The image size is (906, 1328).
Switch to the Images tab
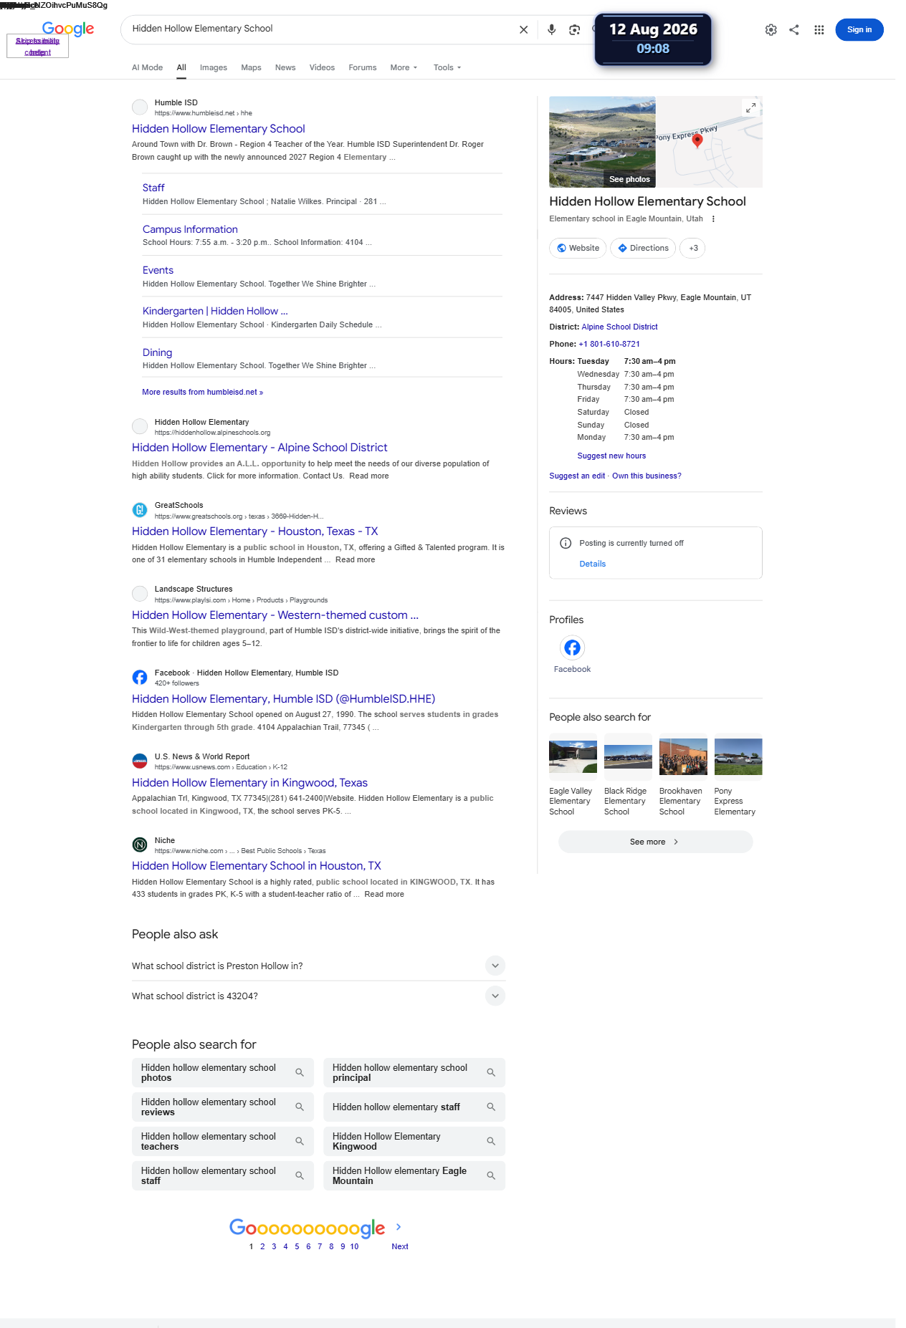(213, 67)
